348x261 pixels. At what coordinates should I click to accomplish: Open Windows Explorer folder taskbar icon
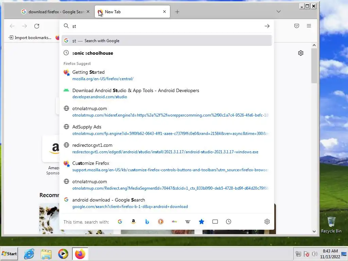(46, 254)
